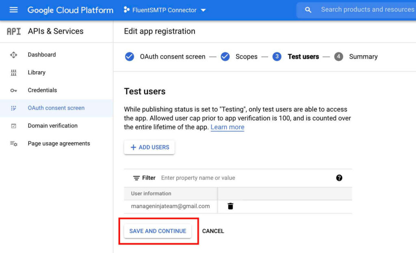The height and width of the screenshot is (253, 416).
Task: Click the project hexagon icon beside FluentSMTP Connector
Action: tap(127, 10)
